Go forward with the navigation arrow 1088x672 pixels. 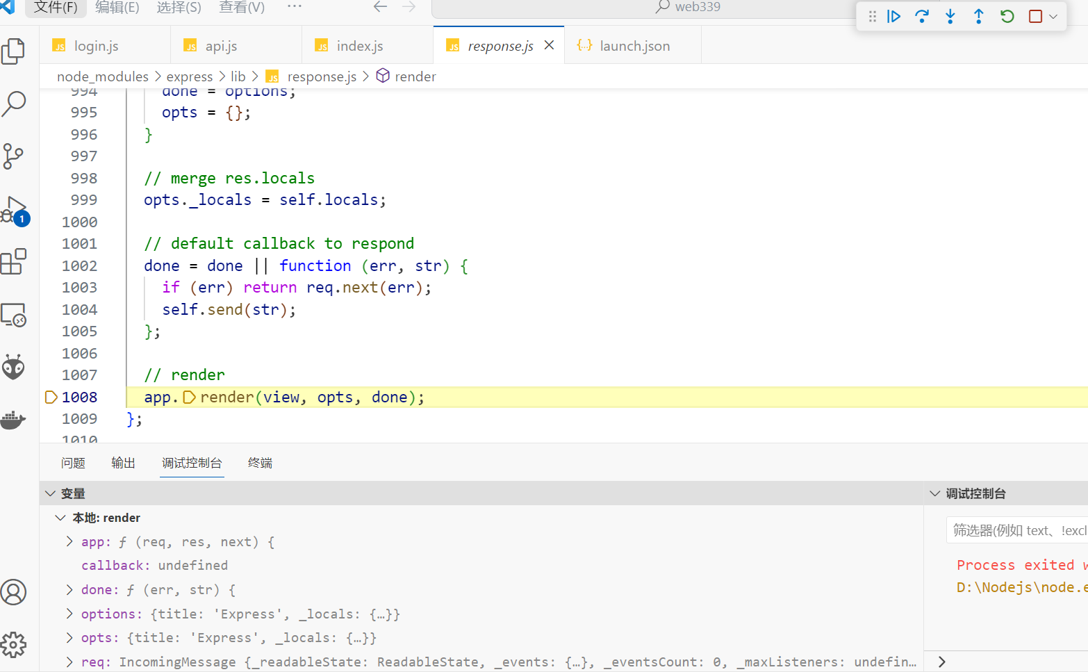click(409, 7)
